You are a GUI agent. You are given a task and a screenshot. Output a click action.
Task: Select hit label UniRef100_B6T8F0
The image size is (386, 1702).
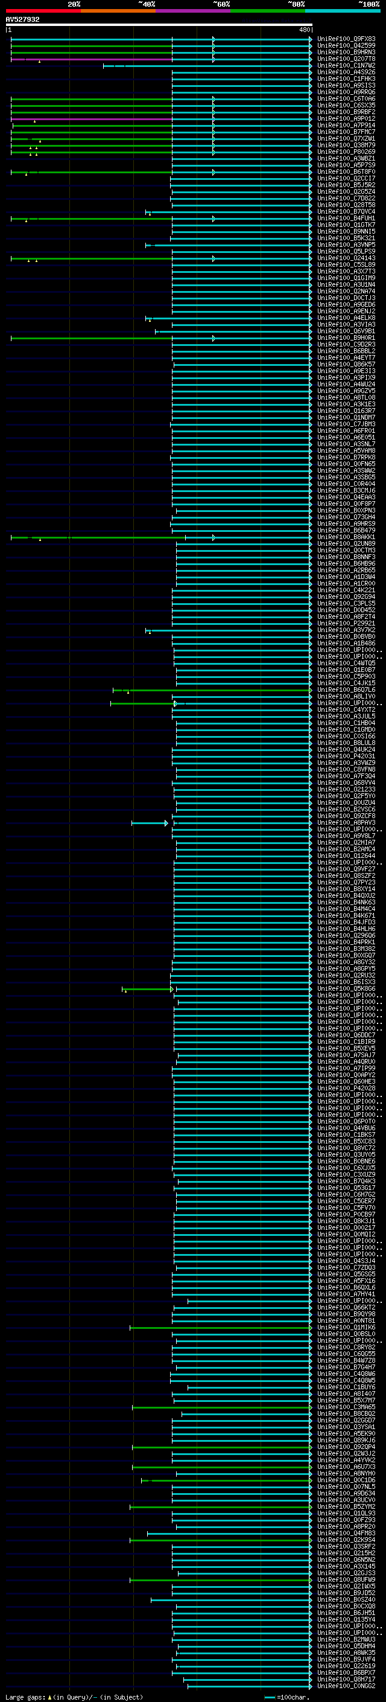pyautogui.click(x=346, y=173)
